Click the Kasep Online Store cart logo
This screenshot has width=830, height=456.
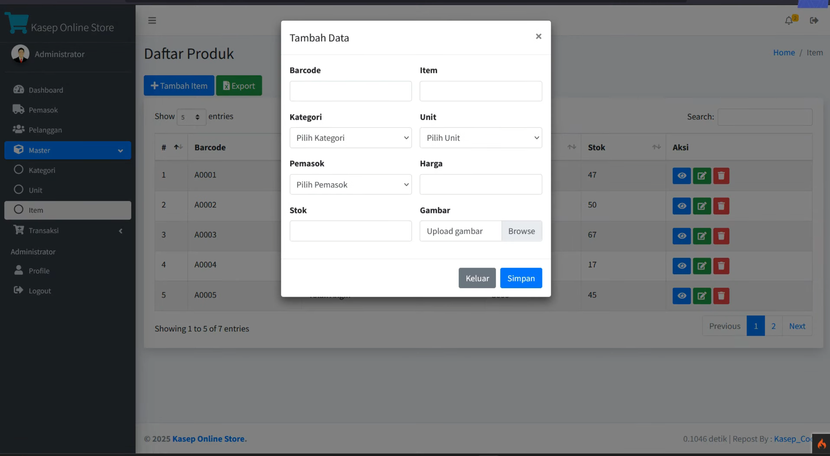[x=17, y=23]
